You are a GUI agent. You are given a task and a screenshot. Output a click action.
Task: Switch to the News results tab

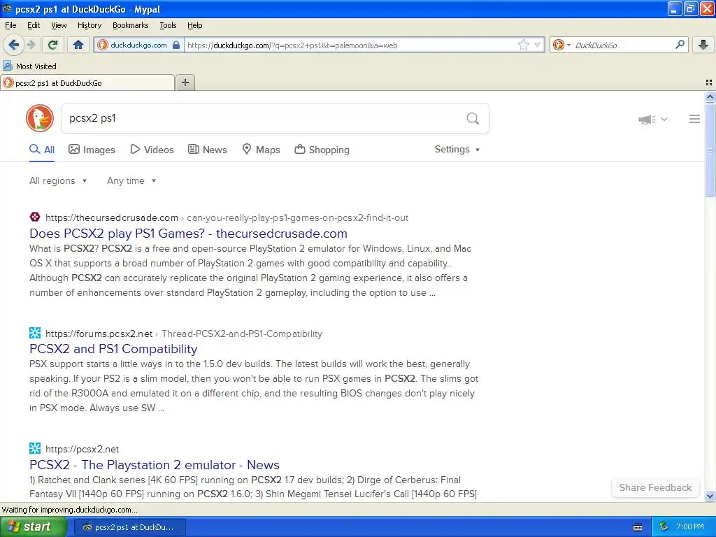point(207,150)
